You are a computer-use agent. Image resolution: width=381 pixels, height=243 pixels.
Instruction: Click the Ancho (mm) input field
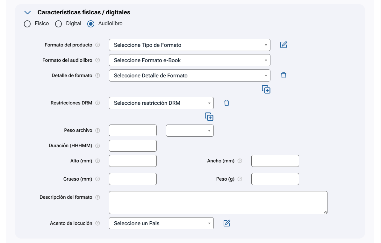[x=275, y=161]
